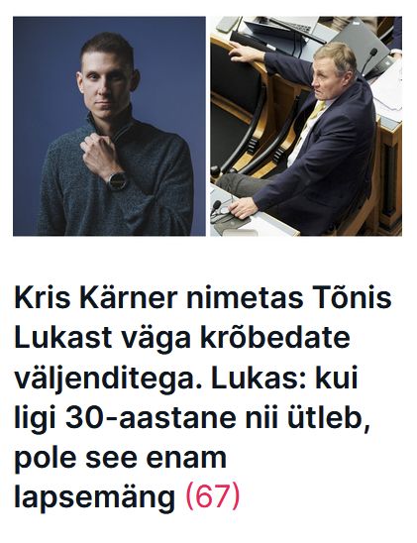Click the headline line 'Lukast väga krõbedate'
Screen dimensions: 417x543
[x=182, y=337]
